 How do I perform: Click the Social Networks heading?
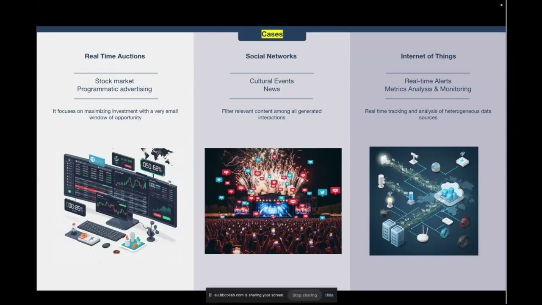click(271, 56)
